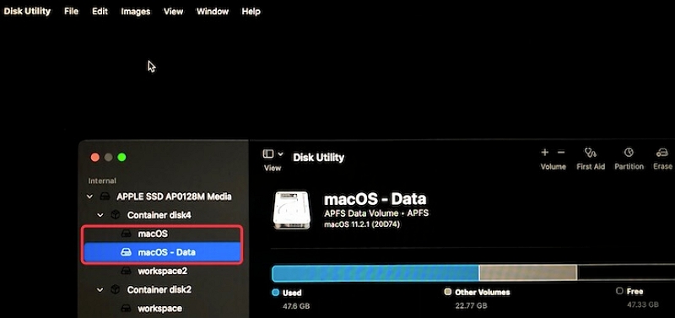Close the Disk Utility window
Screen dimensions: 675x318
point(95,158)
